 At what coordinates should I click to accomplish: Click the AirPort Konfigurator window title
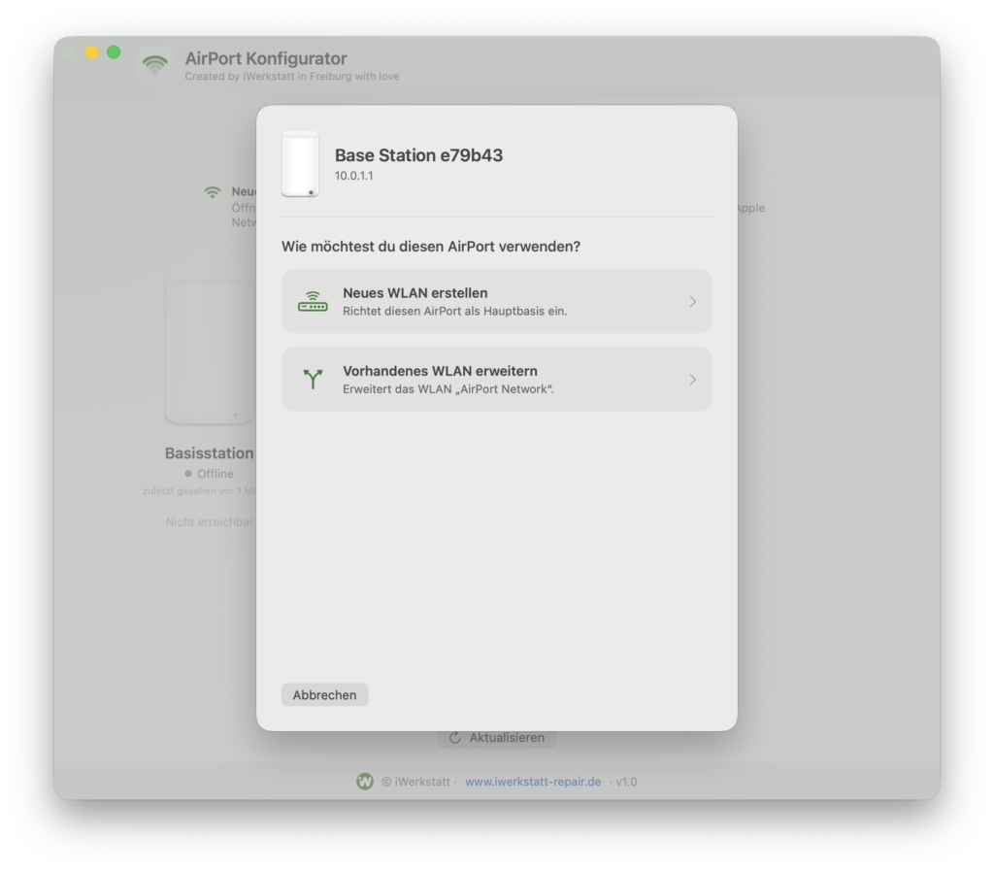click(266, 58)
